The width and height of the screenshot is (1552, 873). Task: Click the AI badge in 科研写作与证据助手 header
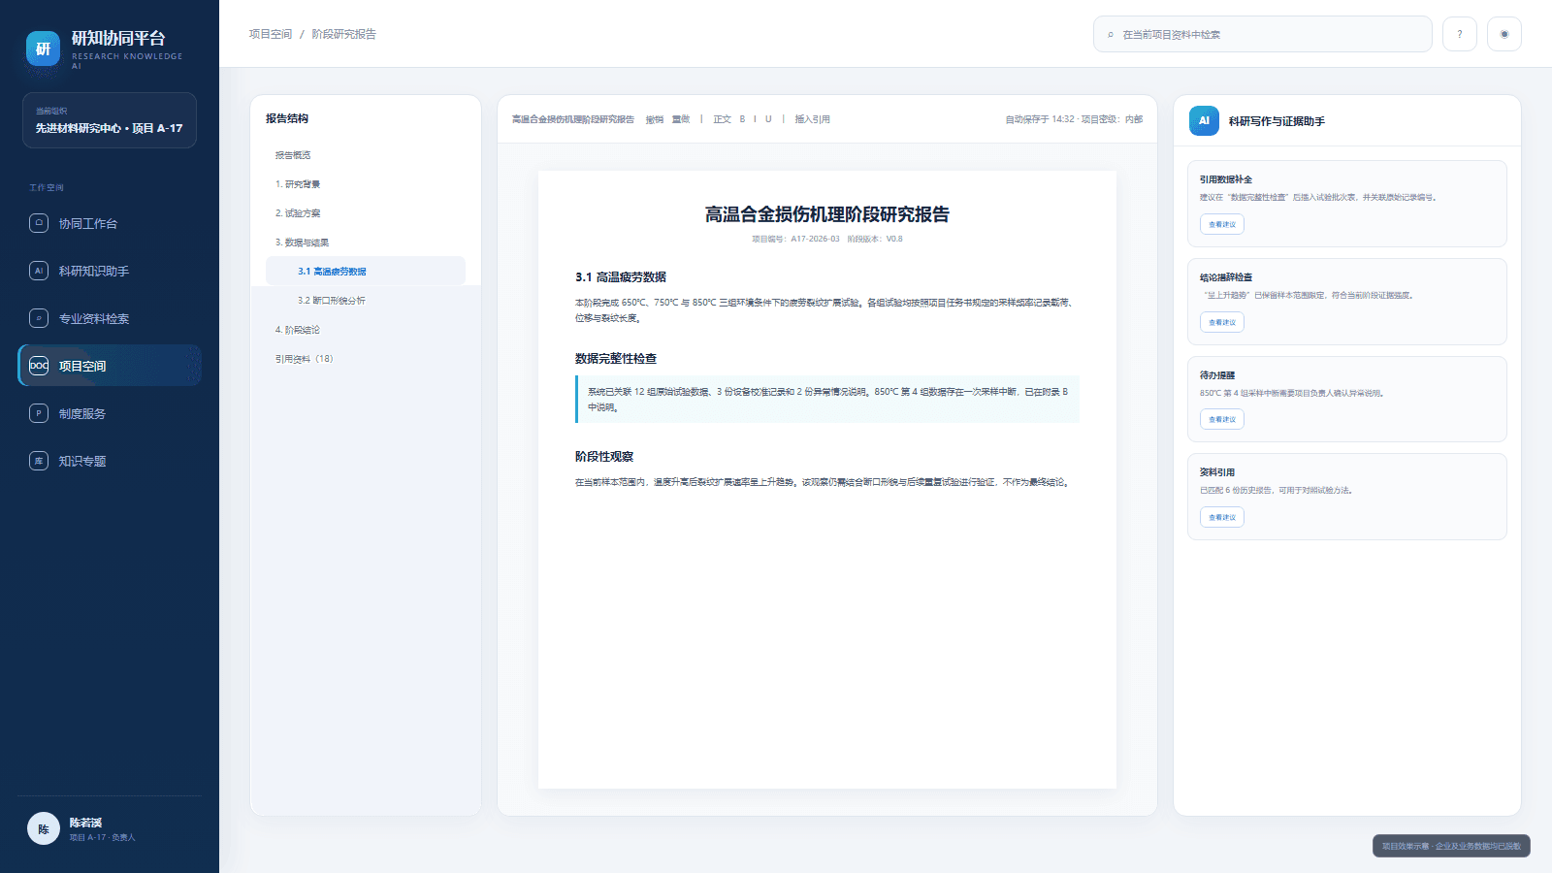[1204, 121]
